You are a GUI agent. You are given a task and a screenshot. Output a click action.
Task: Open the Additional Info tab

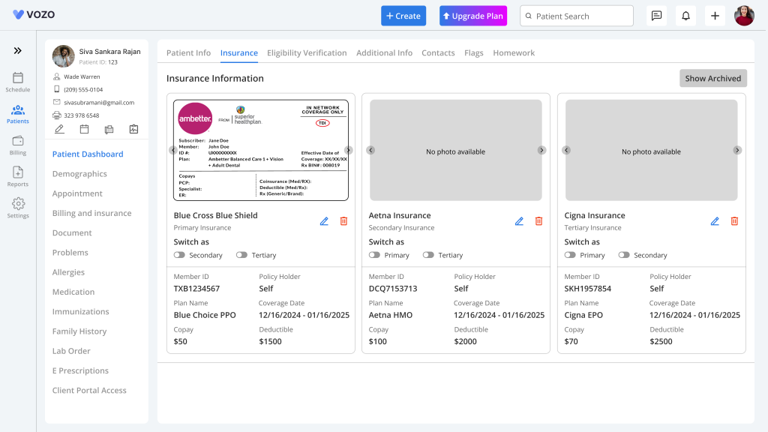tap(385, 53)
